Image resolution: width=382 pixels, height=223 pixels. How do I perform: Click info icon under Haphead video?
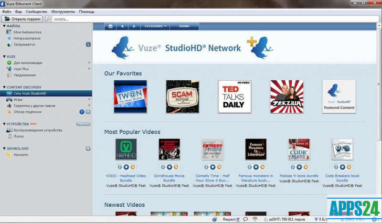(119, 167)
